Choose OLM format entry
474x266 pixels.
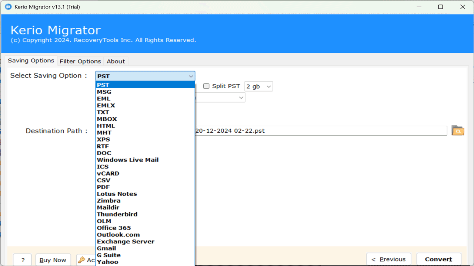click(145, 221)
